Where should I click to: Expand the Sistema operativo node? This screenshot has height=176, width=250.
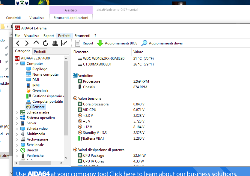click(x=17, y=118)
